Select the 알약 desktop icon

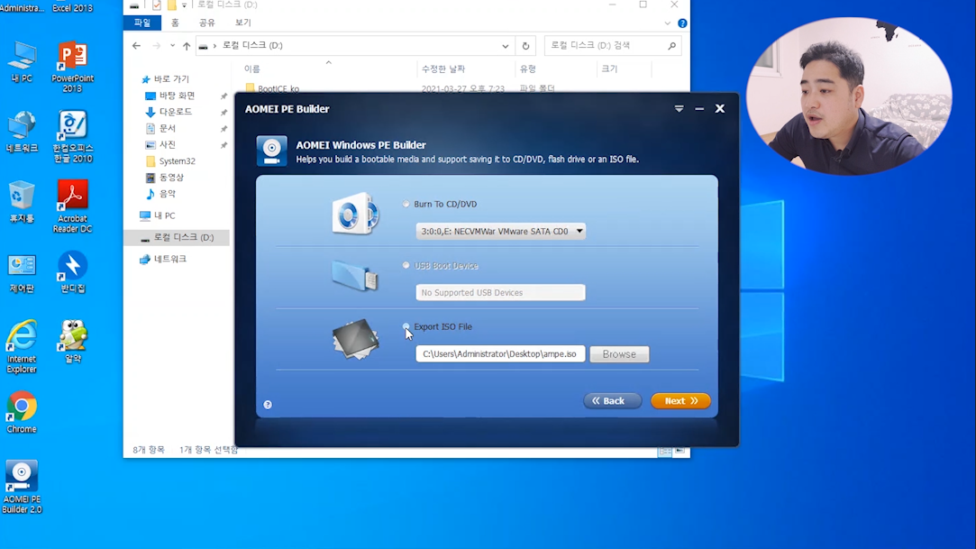[73, 342]
